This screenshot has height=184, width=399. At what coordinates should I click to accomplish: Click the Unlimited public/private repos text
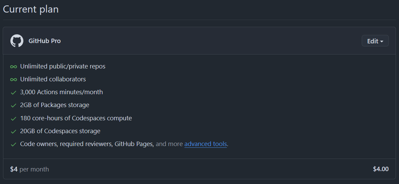coord(63,66)
